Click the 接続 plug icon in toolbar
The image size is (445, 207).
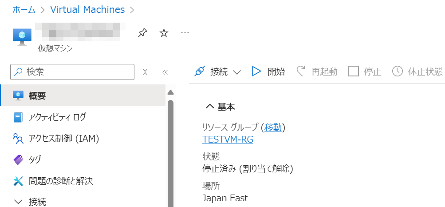pos(200,72)
